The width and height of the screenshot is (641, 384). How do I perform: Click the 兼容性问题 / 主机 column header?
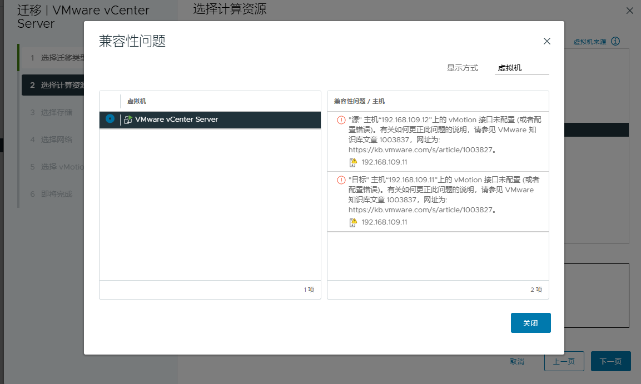[x=359, y=101]
